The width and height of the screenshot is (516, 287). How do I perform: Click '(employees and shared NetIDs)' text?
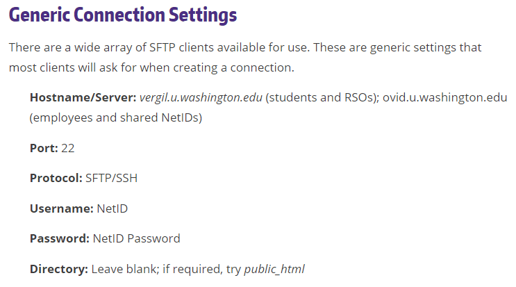coord(116,118)
